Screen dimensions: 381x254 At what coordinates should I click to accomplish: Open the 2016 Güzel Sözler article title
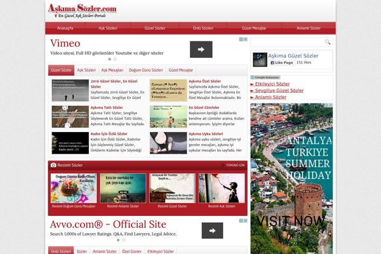tap(114, 84)
